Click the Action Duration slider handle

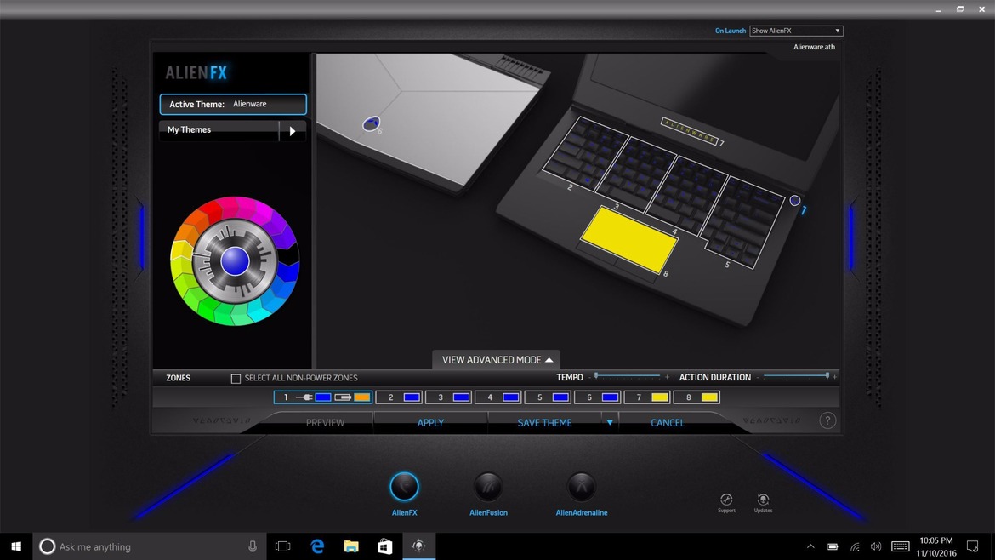click(827, 376)
